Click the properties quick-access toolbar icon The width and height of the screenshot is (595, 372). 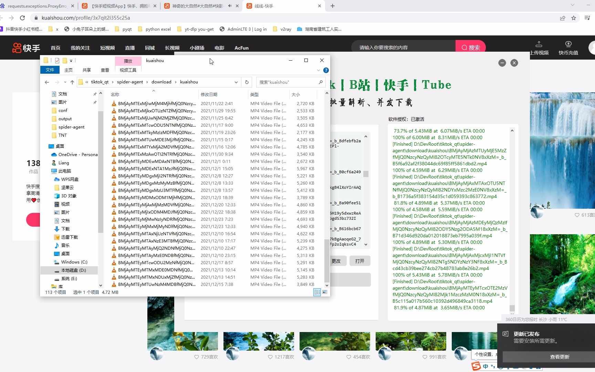point(57,61)
